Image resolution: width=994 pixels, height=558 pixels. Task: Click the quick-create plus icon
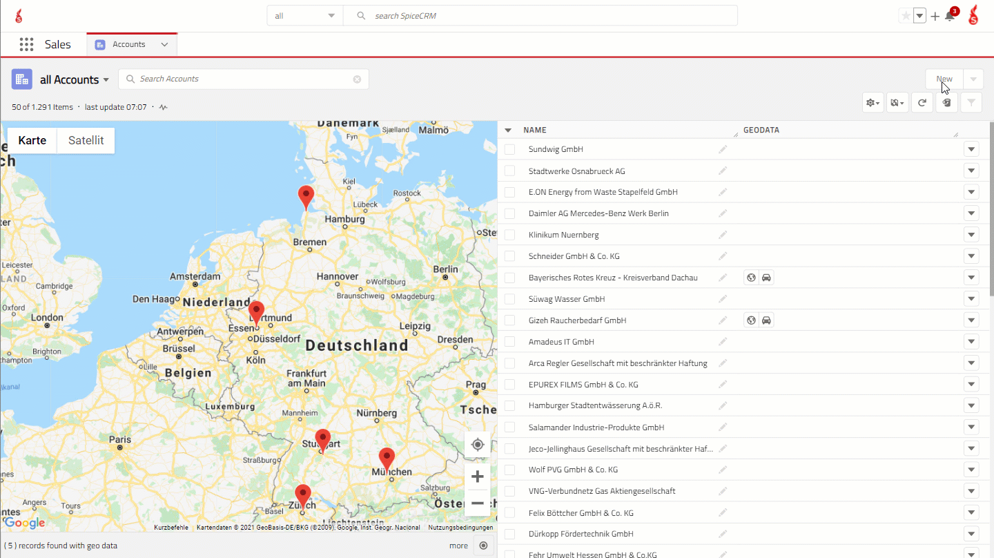click(x=935, y=17)
